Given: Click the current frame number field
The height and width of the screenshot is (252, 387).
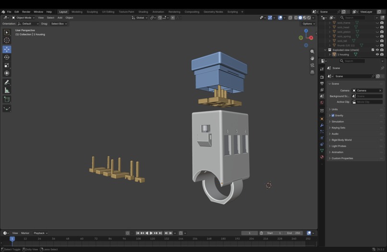Looking at the screenshot, I should [x=250, y=233].
